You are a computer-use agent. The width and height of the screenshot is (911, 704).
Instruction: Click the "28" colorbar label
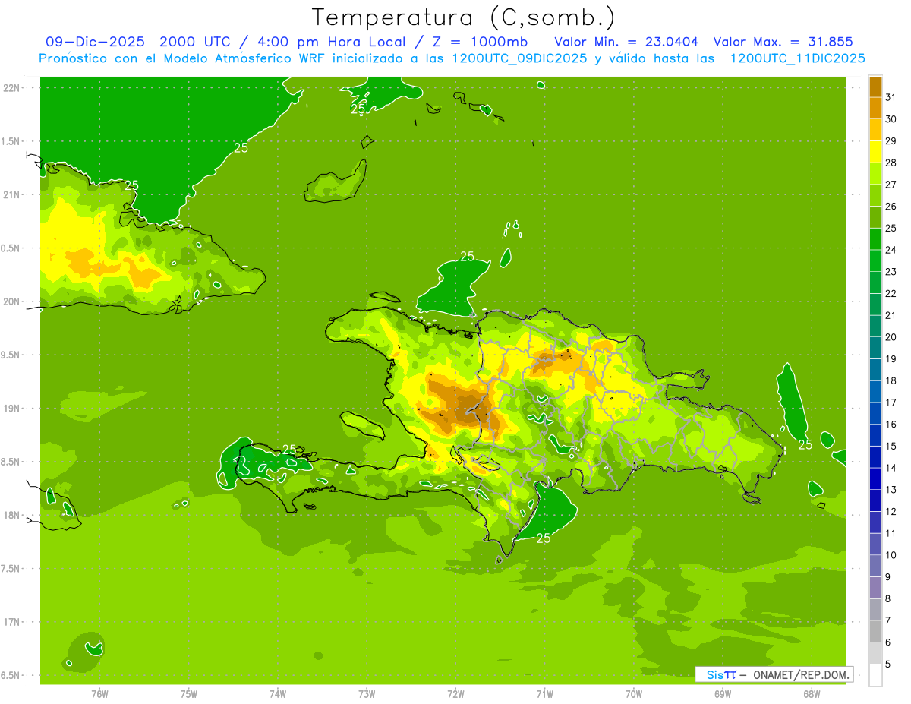(x=891, y=163)
